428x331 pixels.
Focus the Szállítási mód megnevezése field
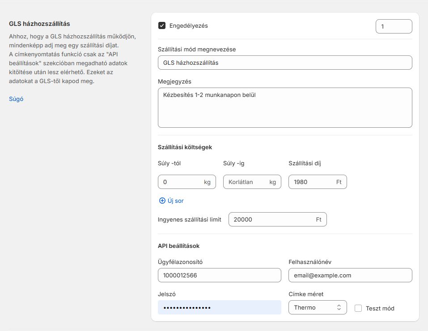pos(285,63)
